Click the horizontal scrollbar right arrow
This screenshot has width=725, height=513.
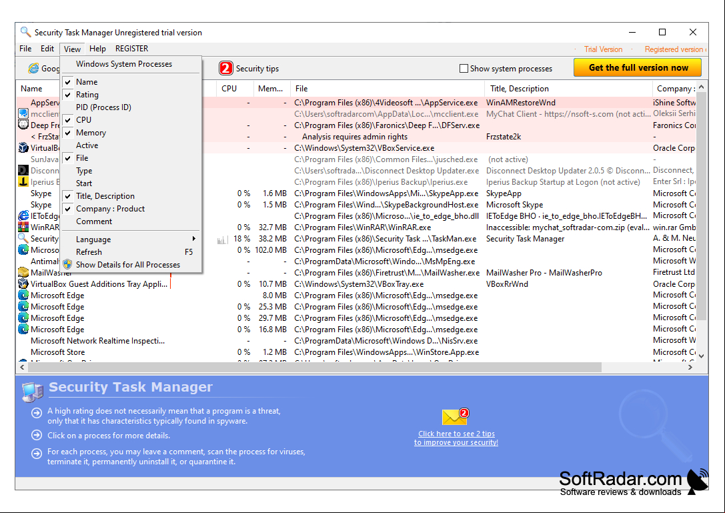point(690,368)
